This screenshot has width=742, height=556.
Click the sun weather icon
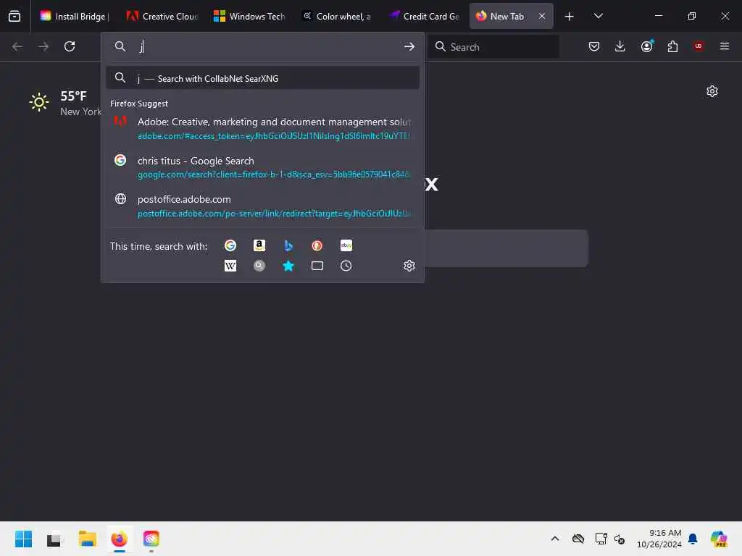(x=39, y=102)
